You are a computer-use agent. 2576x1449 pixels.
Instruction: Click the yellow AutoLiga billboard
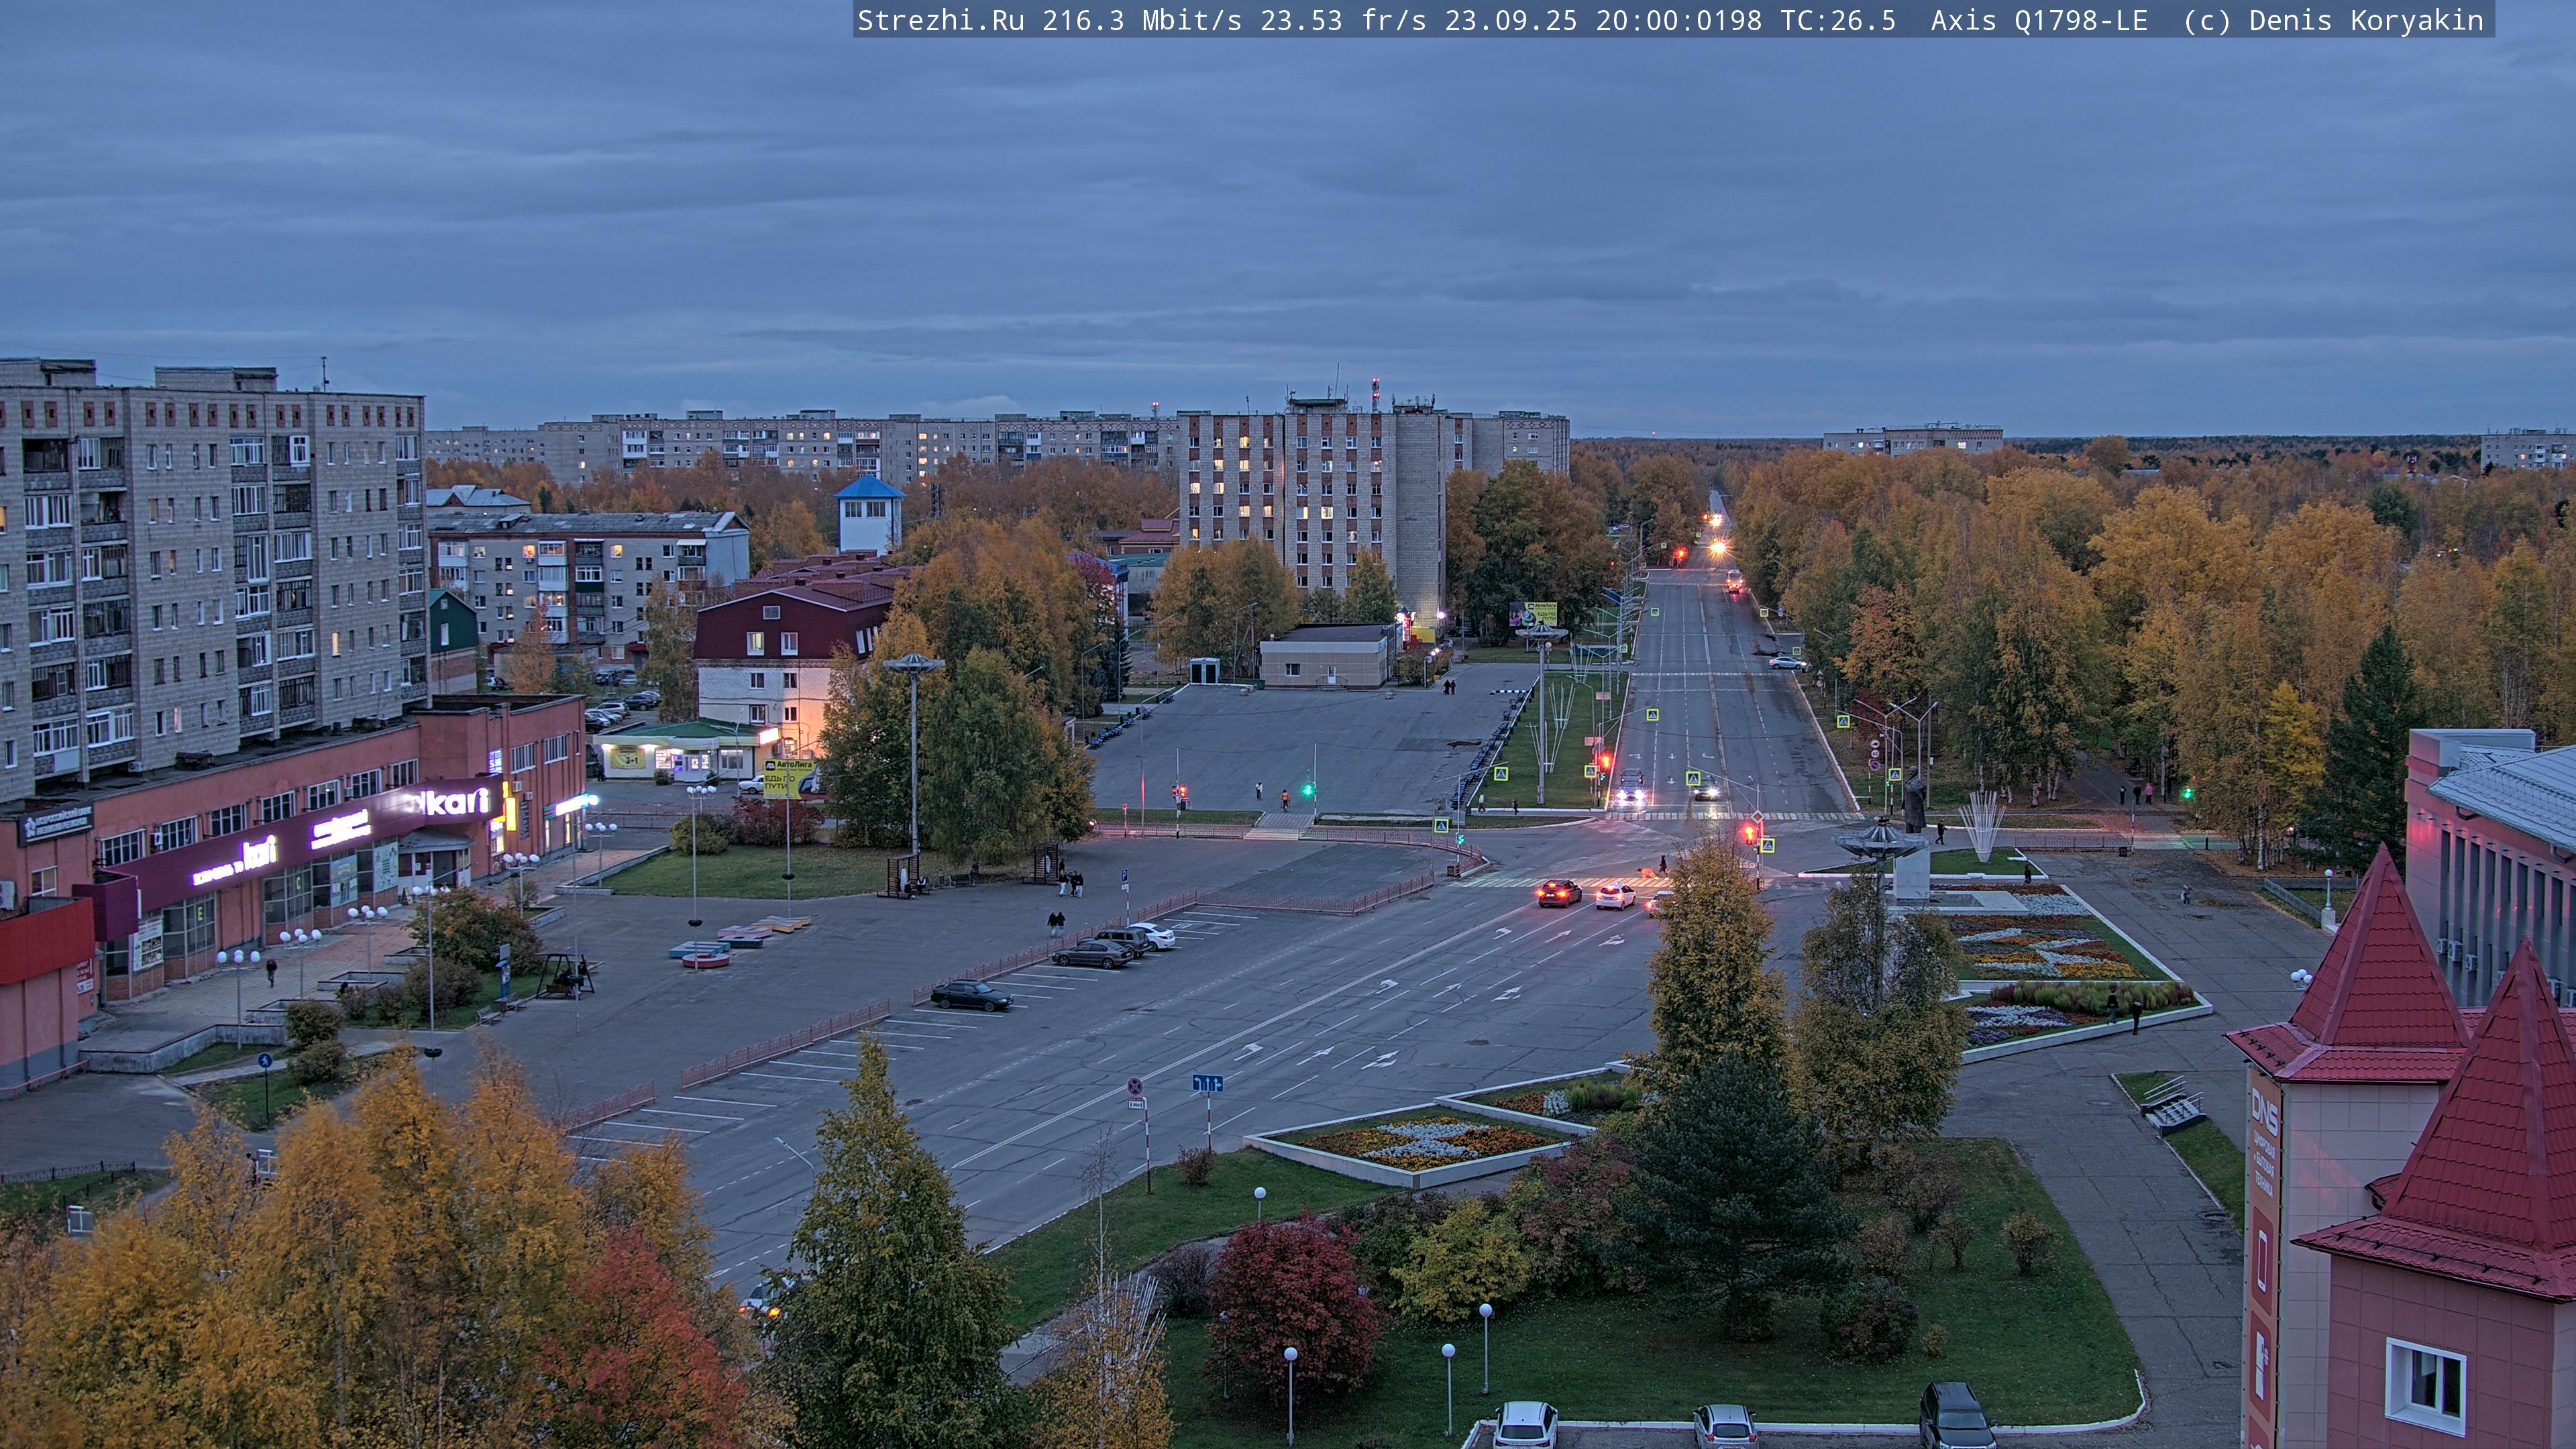pyautogui.click(x=787, y=777)
